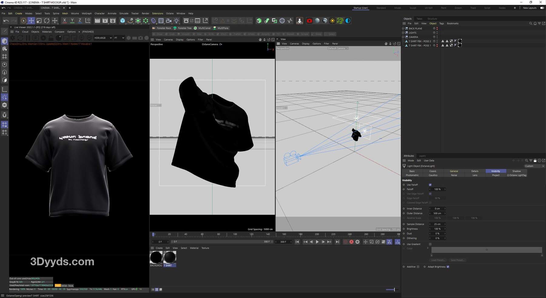Click the Light object icon in toolbar
Screen dimensions: 546x298
point(177,21)
